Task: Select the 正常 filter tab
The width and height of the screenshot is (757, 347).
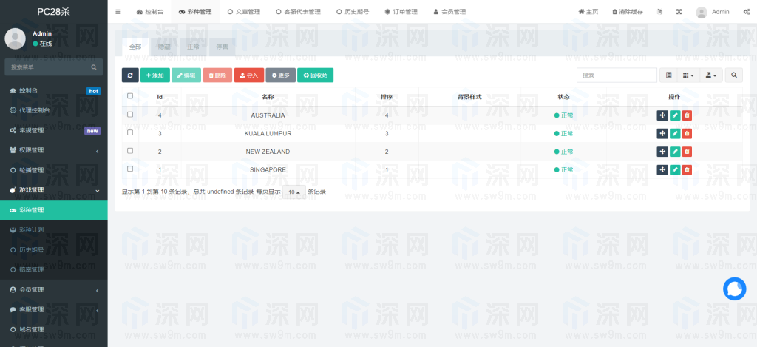Action: (193, 47)
